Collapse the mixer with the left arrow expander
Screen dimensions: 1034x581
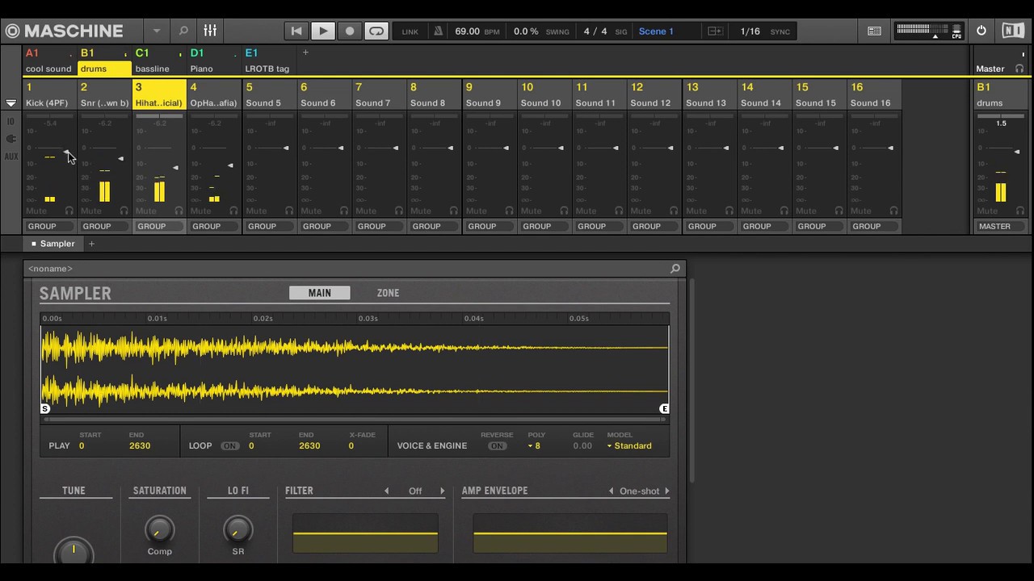[11, 103]
